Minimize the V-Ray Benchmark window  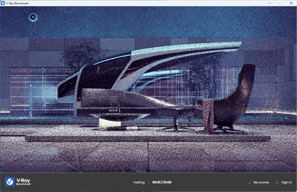(x=269, y=3)
